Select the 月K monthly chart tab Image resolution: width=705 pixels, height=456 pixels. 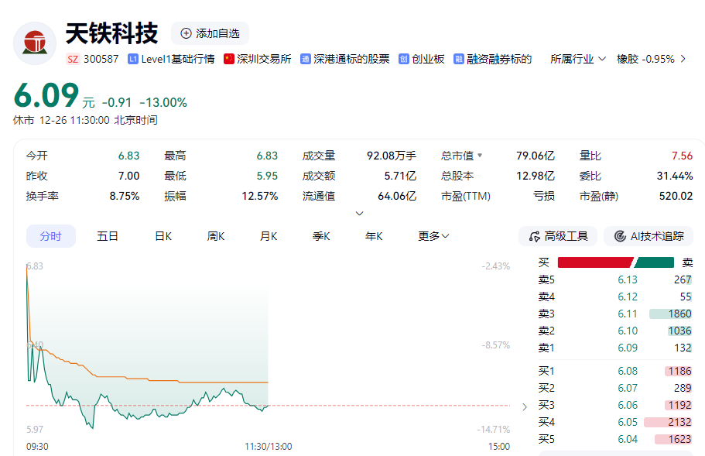pos(269,236)
